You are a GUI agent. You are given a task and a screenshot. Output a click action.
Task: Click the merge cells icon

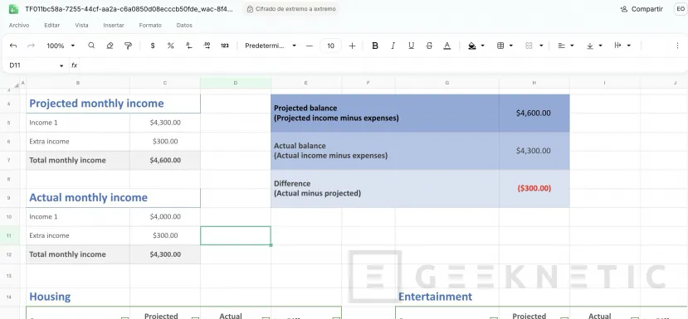(x=529, y=46)
